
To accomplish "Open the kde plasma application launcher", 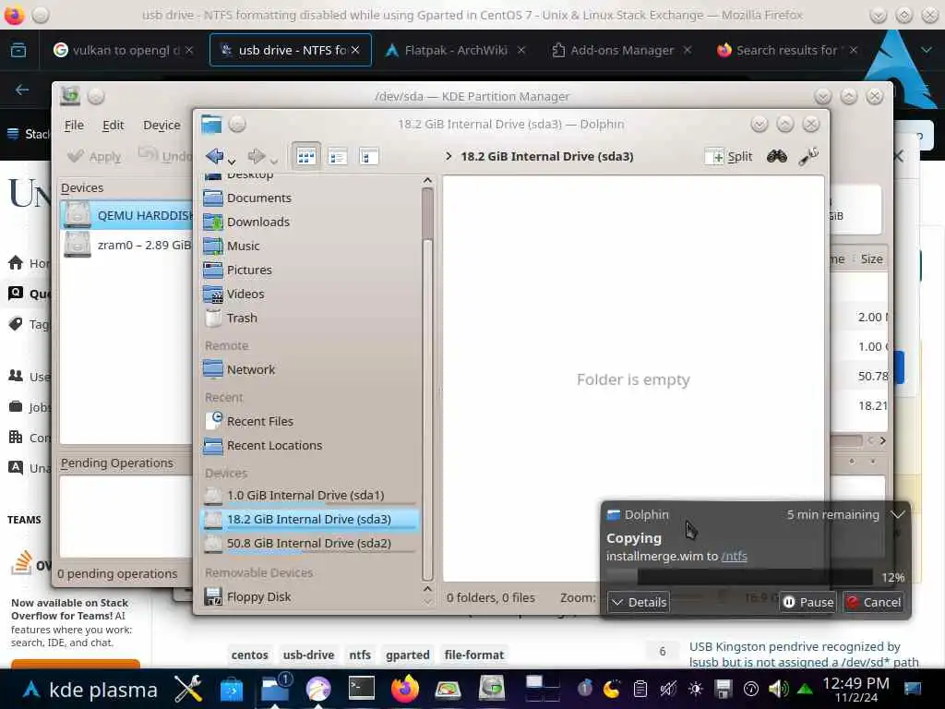I will (x=90, y=689).
